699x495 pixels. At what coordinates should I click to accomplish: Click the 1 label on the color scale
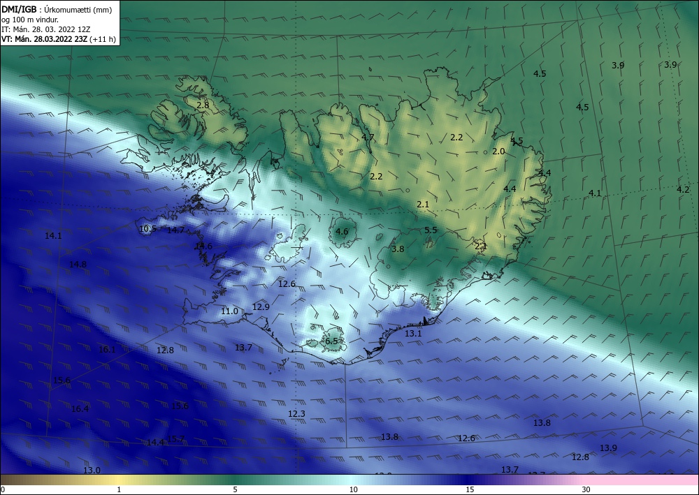(119, 490)
